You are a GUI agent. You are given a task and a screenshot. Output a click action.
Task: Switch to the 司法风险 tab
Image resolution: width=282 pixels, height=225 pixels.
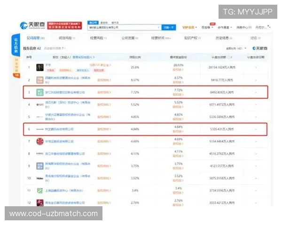(x=67, y=38)
